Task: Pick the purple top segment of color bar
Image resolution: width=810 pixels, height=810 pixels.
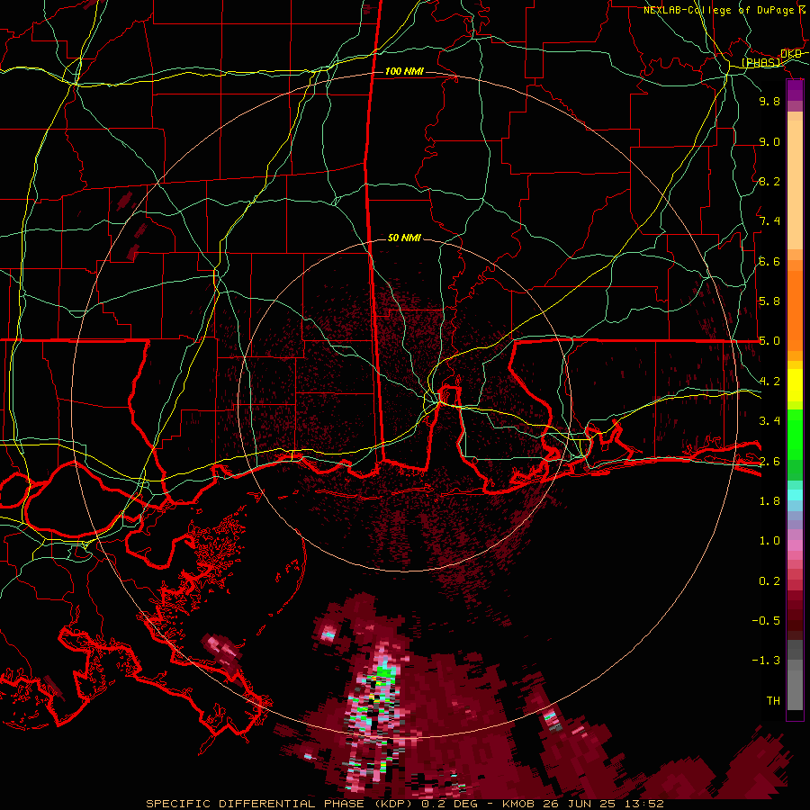Action: tap(795, 90)
